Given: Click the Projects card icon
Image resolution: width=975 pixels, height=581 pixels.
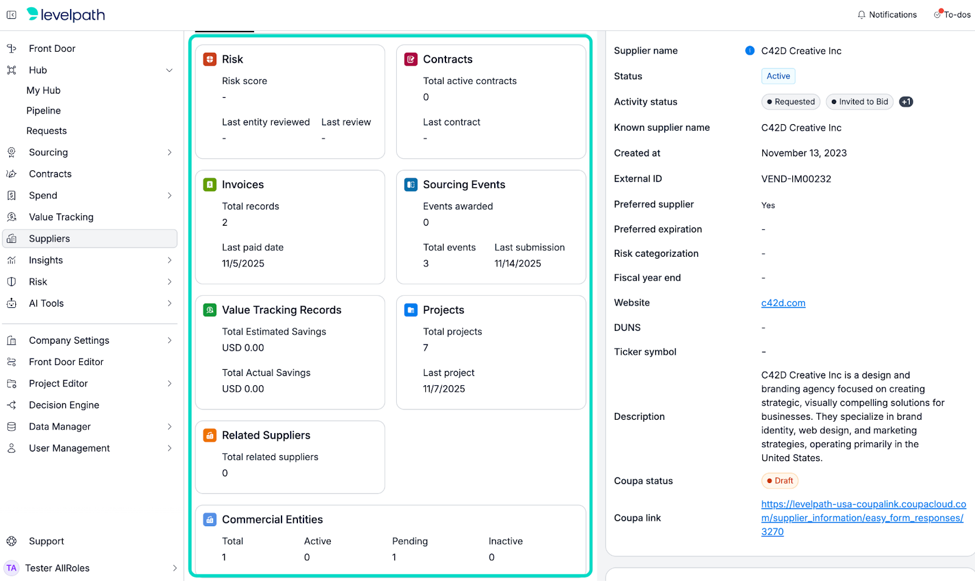Looking at the screenshot, I should pos(411,310).
